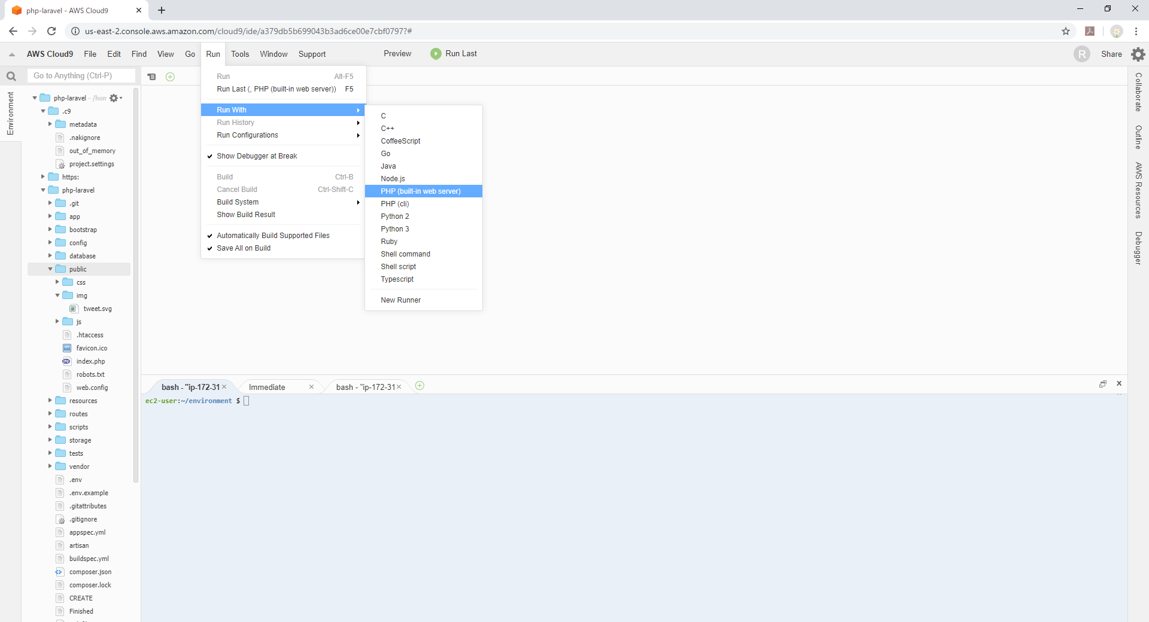Image resolution: width=1149 pixels, height=622 pixels.
Task: Open Cloud9 preferences gear icon
Action: tap(1138, 54)
